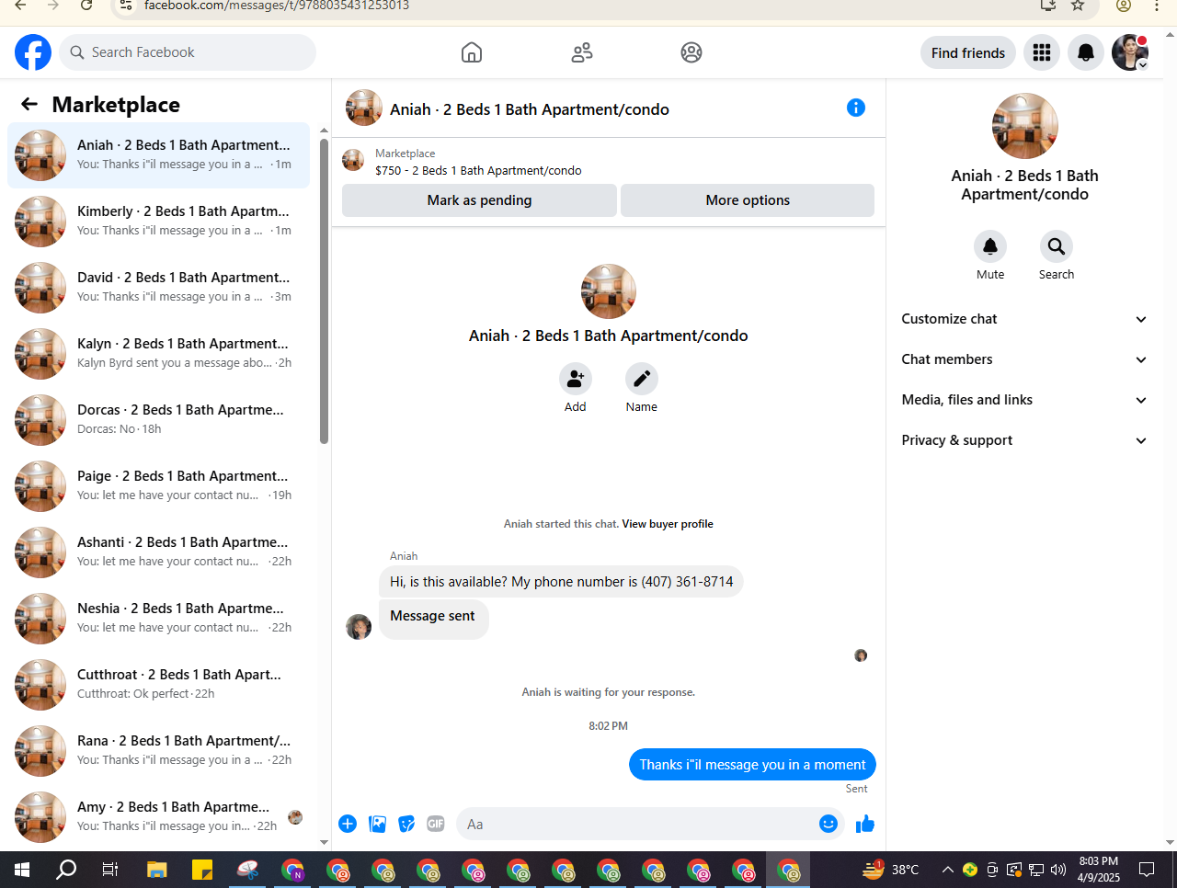Screen dimensions: 1177x888
Task: Open Windows taskbar search
Action: [x=66, y=870]
